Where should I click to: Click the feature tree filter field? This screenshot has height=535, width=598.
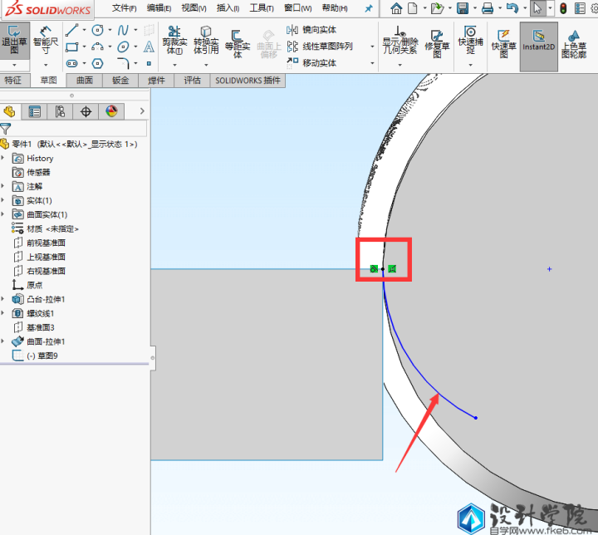[79, 129]
